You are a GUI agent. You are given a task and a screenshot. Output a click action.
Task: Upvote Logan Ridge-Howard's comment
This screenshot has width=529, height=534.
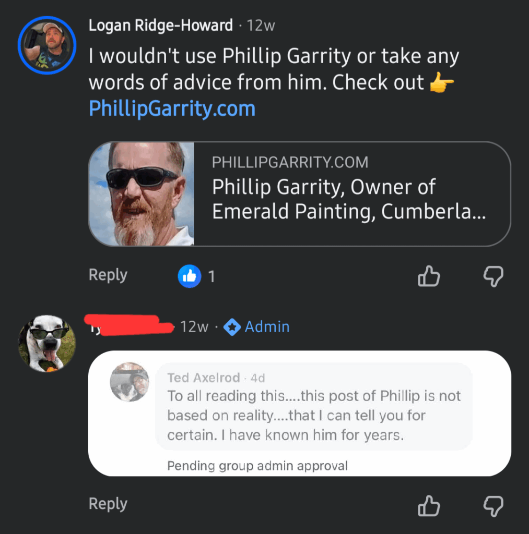point(429,276)
